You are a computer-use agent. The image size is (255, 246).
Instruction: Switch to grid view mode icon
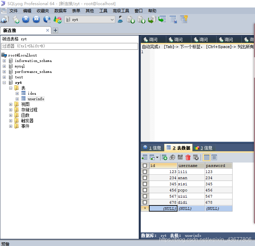point(206,157)
